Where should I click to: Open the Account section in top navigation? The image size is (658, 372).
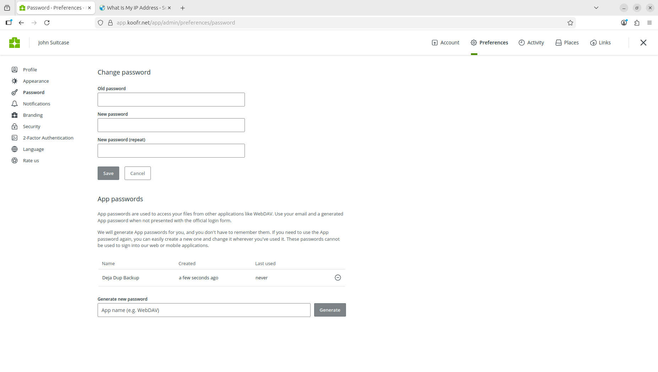point(450,42)
